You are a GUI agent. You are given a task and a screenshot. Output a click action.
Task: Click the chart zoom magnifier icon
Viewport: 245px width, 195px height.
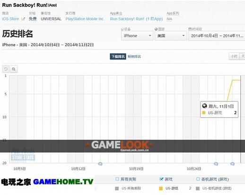click(x=14, y=69)
